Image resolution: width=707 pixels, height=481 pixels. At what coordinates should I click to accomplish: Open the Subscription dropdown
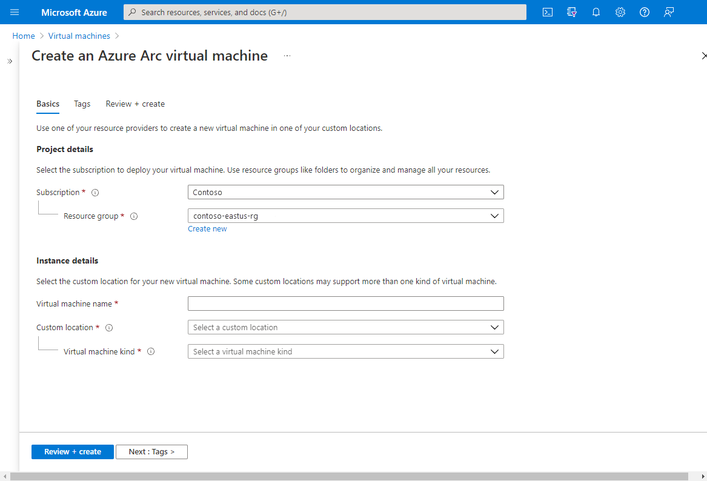tap(345, 192)
